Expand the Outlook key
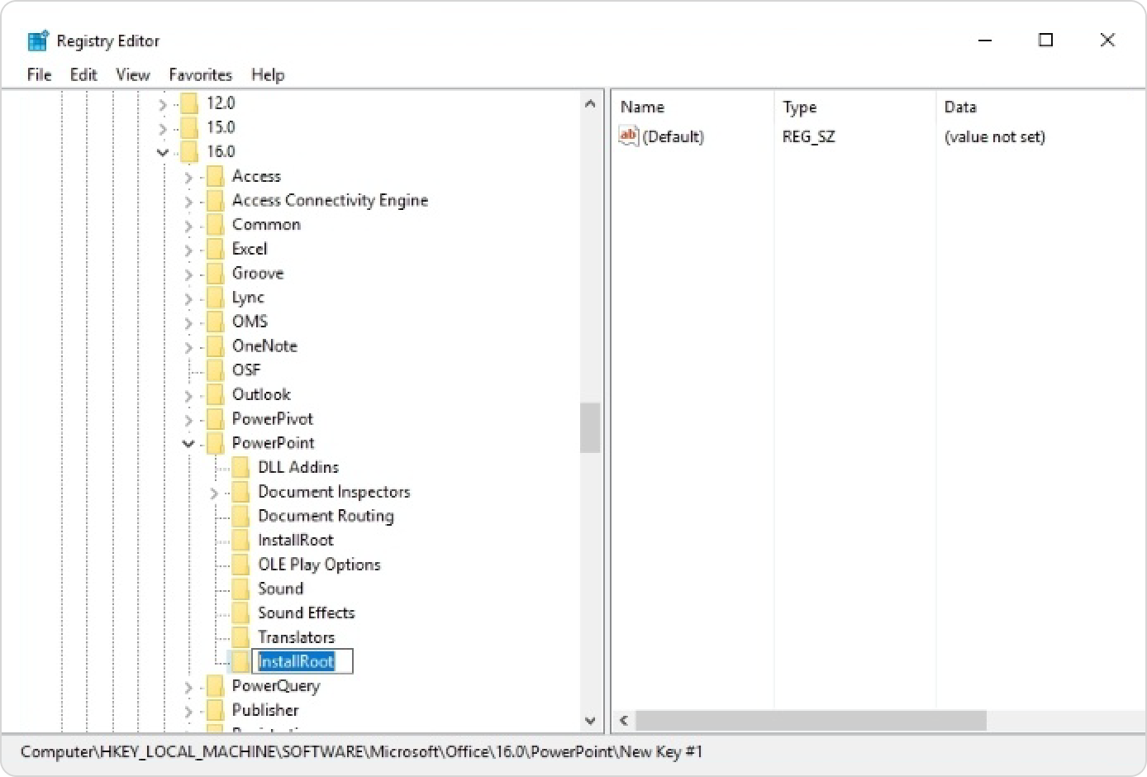 click(188, 395)
